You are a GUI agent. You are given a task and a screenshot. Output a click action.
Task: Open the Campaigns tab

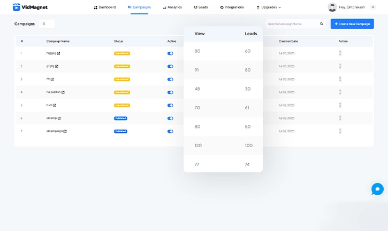[139, 7]
